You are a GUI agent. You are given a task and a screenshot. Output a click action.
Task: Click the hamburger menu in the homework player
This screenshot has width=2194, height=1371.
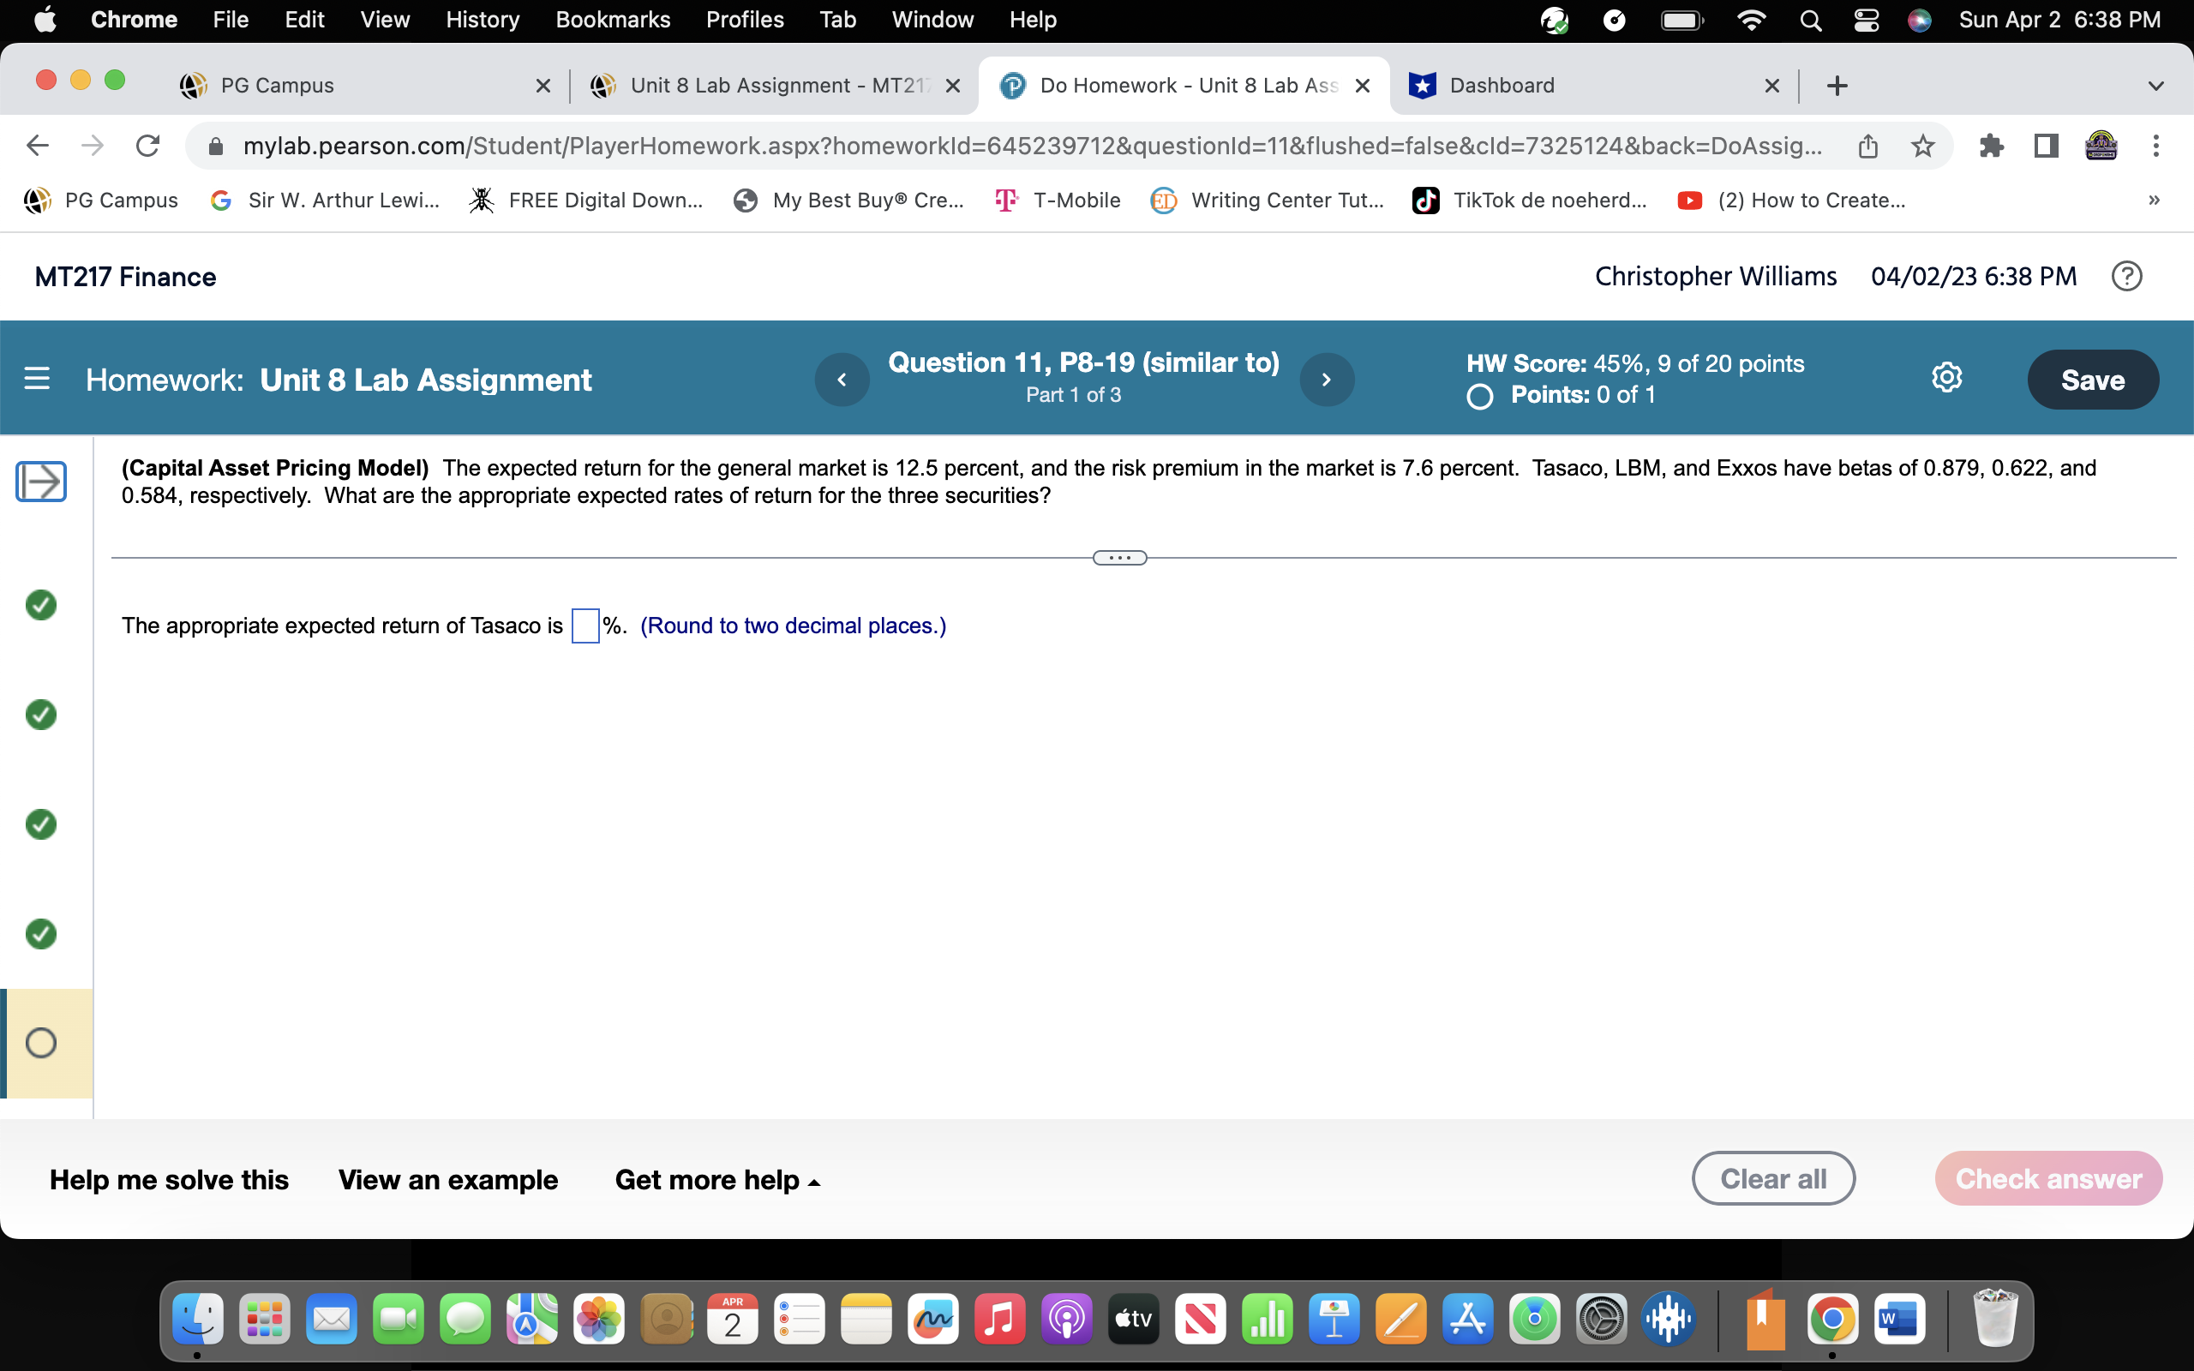[x=36, y=378]
